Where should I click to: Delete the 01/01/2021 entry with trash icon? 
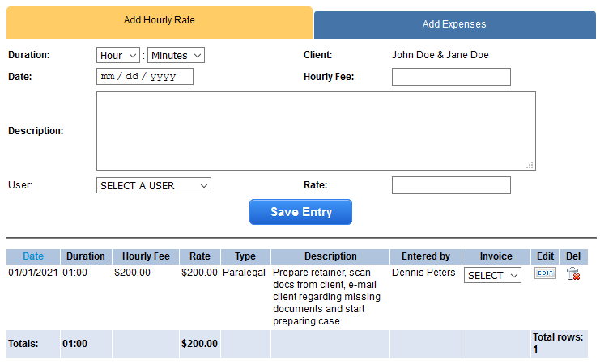572,274
